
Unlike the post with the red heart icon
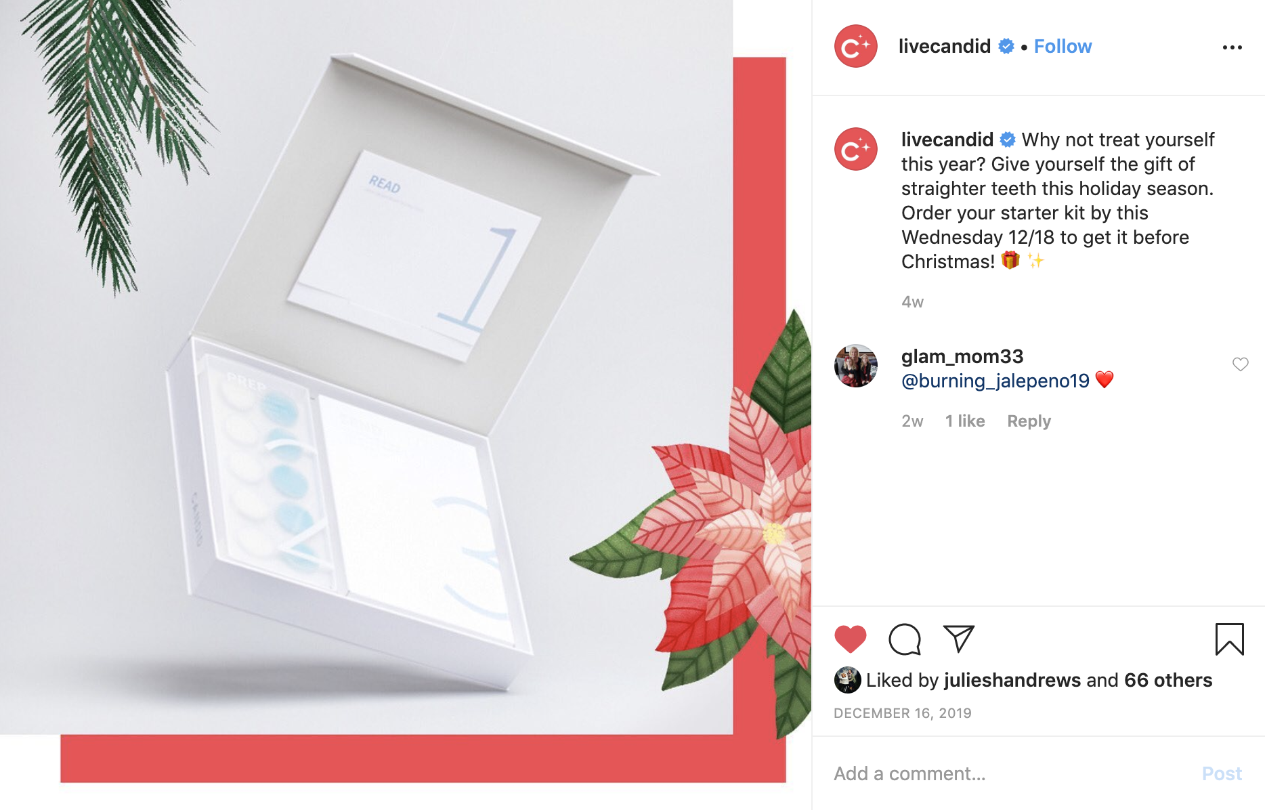click(851, 639)
